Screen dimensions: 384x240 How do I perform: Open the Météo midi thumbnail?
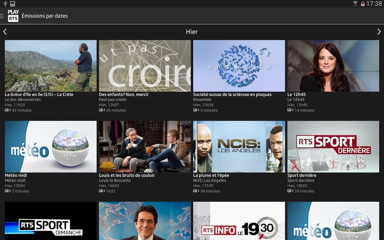tap(51, 147)
